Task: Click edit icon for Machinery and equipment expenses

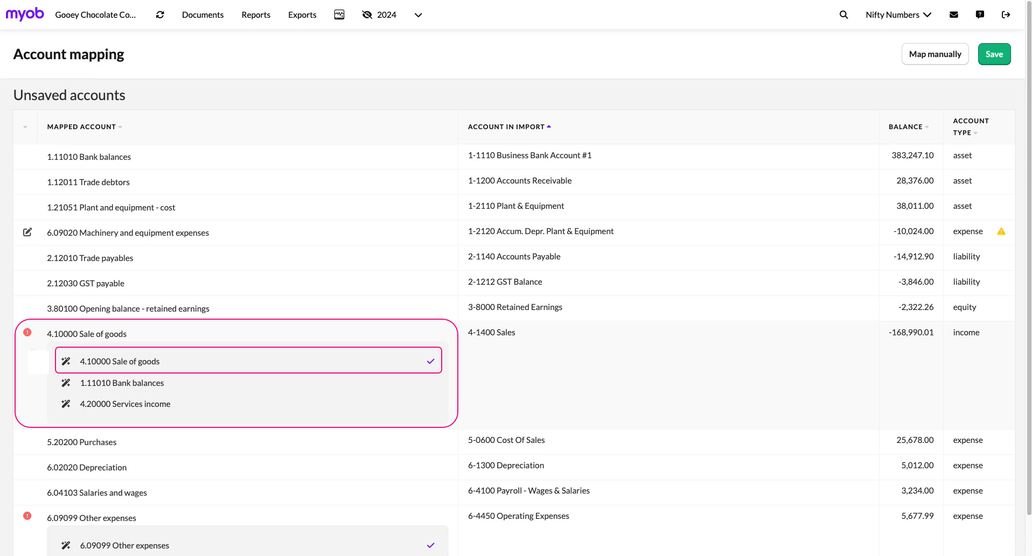Action: (x=27, y=233)
